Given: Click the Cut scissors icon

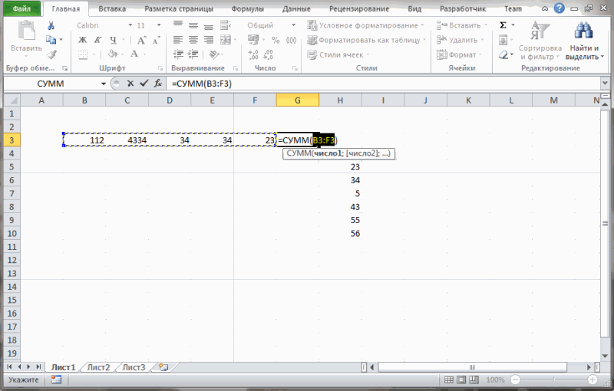Looking at the screenshot, I should (51, 26).
